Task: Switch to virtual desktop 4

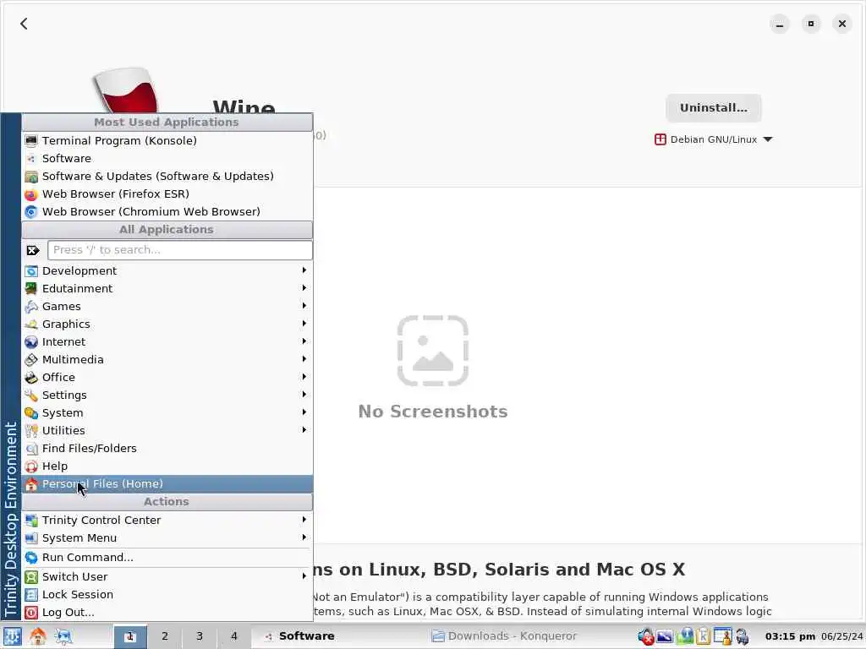Action: (x=234, y=636)
